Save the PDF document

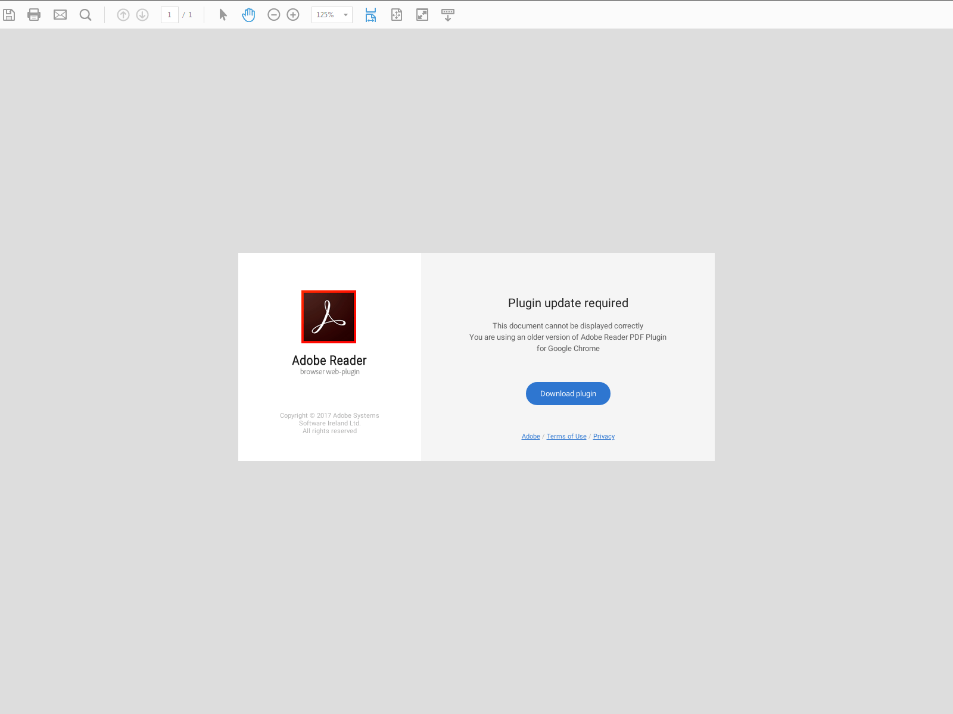tap(9, 14)
